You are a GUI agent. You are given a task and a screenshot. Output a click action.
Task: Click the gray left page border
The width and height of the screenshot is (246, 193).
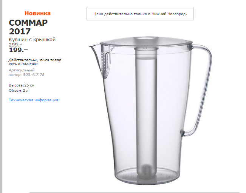1,96
